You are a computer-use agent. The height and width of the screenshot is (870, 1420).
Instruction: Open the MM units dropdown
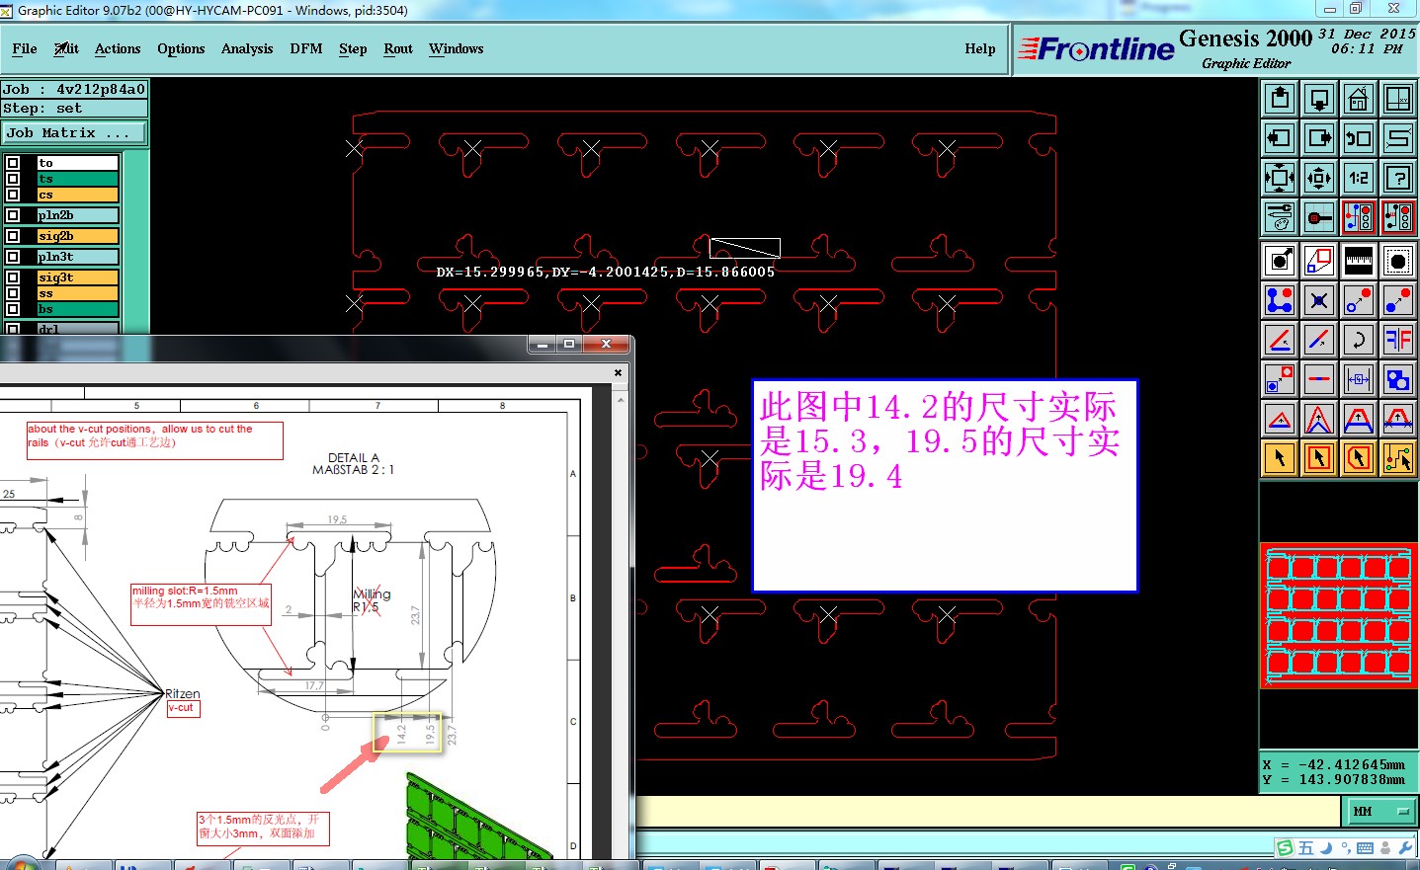click(1380, 812)
